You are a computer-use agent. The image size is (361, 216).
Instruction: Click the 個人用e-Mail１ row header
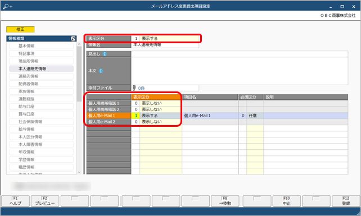tap(109, 116)
